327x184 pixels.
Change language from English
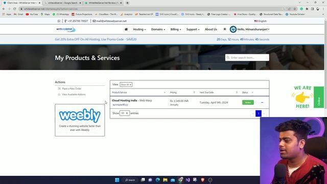pyautogui.click(x=260, y=21)
